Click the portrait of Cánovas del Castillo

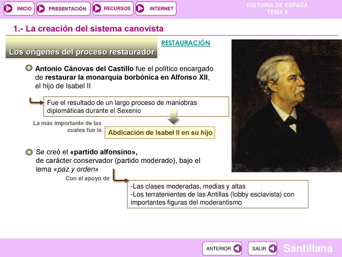pyautogui.click(x=287, y=106)
